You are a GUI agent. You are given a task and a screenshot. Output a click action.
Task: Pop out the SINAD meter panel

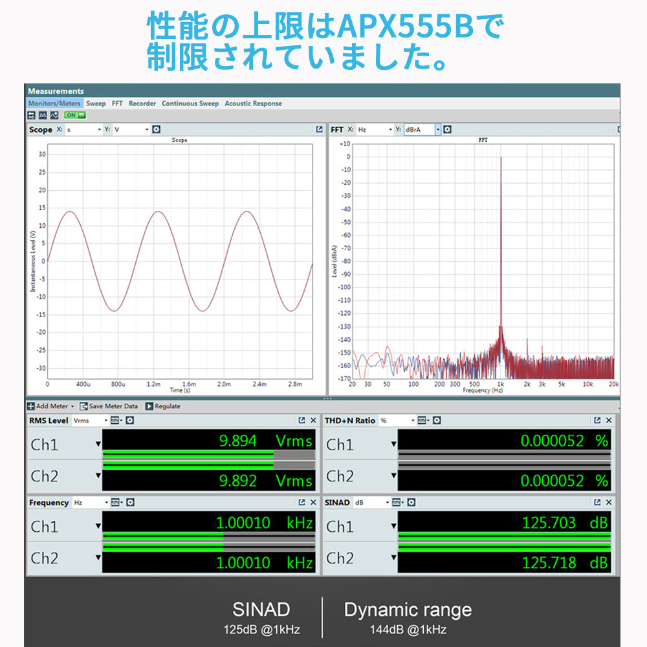coord(597,503)
